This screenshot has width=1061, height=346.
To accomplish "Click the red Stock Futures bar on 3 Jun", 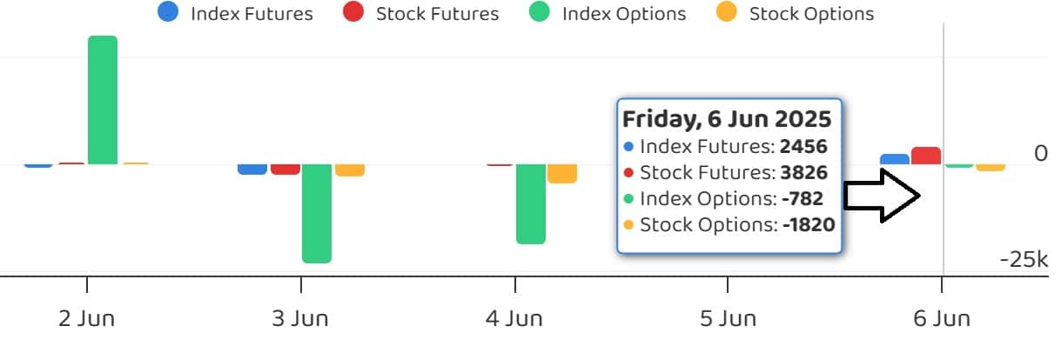I will point(285,170).
